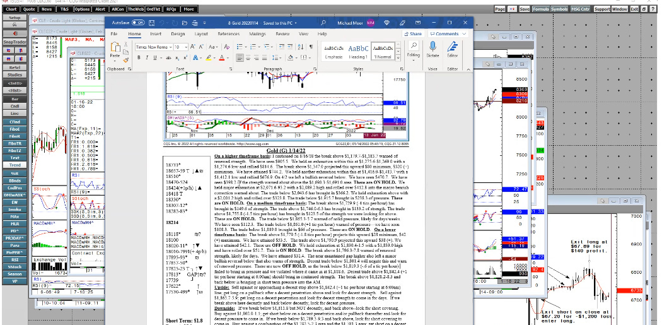Image resolution: width=662 pixels, height=325 pixels.
Task: Open bullets list dropdown
Action: tap(245, 47)
